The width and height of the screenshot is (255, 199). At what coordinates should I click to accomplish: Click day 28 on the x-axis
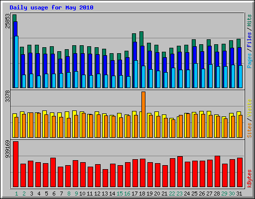pyautogui.click(x=217, y=194)
